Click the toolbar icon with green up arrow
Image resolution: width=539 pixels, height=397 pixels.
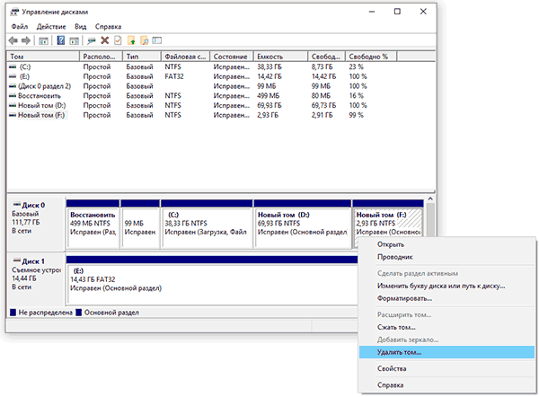pyautogui.click(x=131, y=40)
